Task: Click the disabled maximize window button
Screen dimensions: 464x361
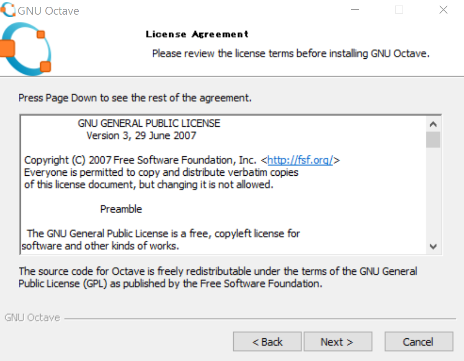Action: click(399, 10)
